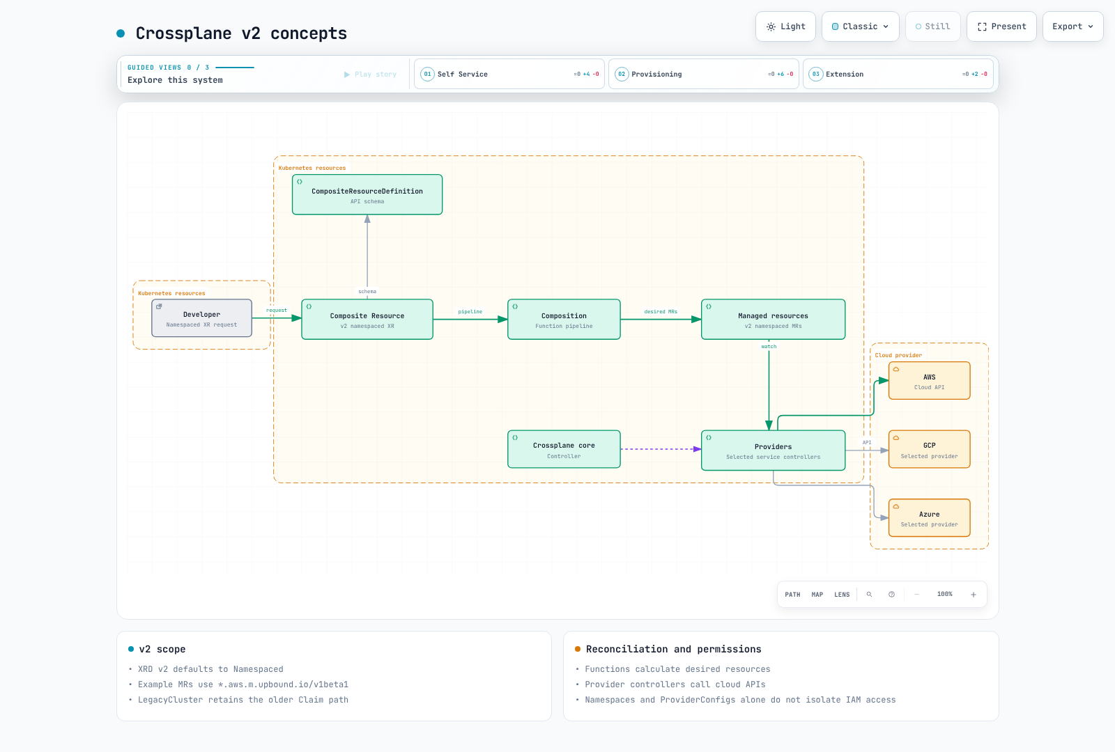Click the code icon on Composition node
The height and width of the screenshot is (752, 1115).
click(515, 306)
